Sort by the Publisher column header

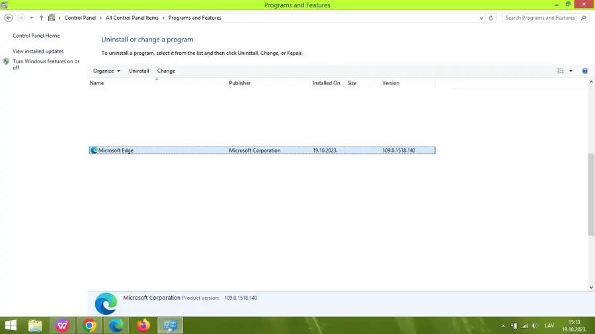[268, 83]
